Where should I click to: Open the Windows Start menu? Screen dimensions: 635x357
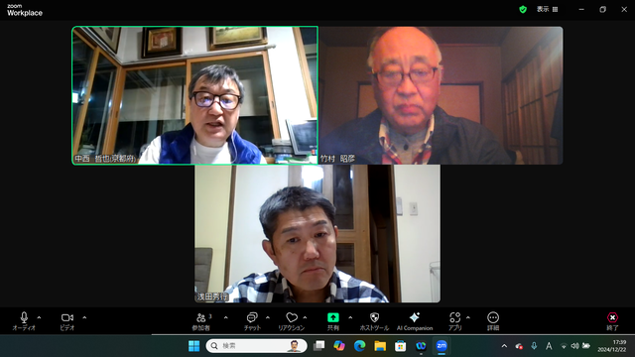click(194, 346)
